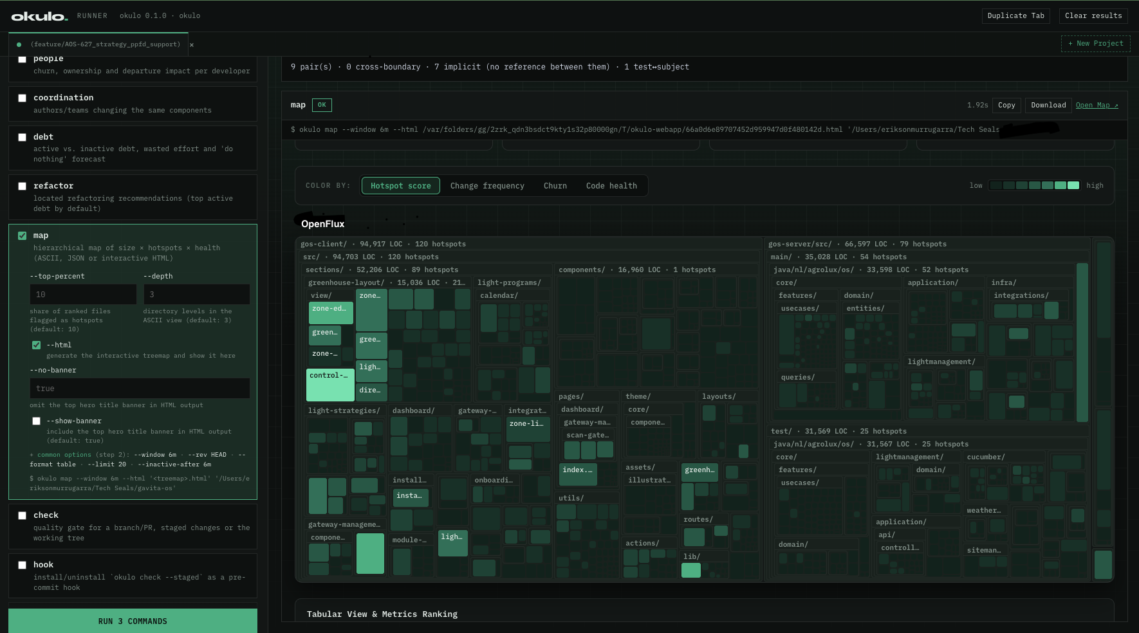1139x633 pixels.
Task: Check the coordination command checkbox
Action: tap(22, 98)
